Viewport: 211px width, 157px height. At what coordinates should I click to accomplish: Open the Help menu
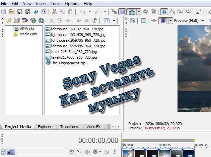[88, 4]
